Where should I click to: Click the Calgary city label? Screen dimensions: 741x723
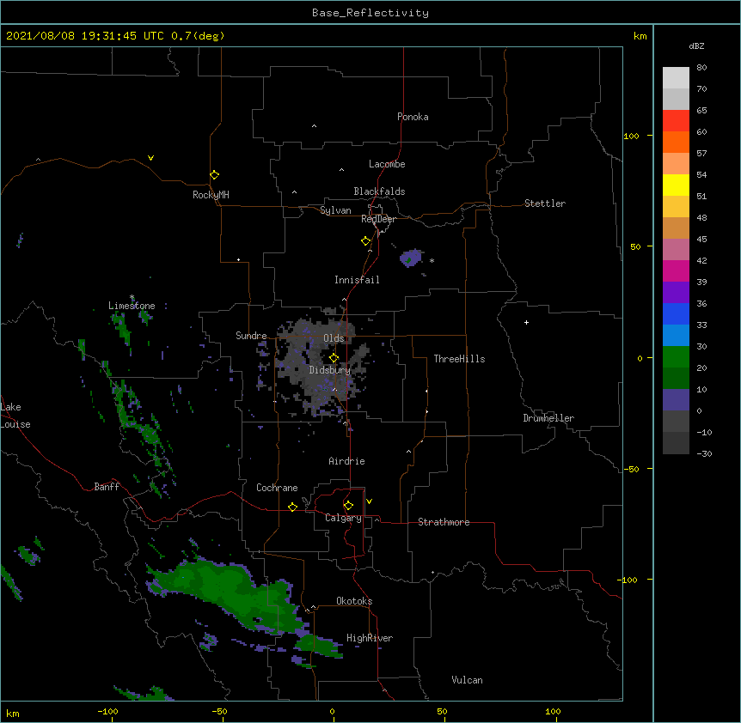(x=344, y=518)
